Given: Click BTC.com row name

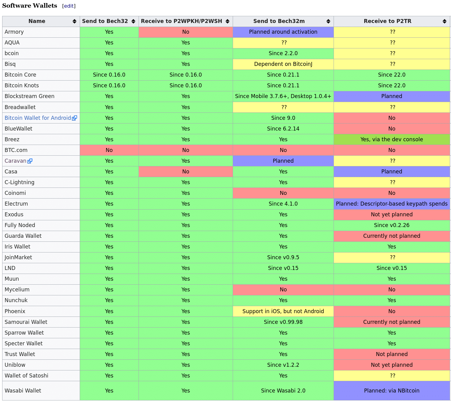Looking at the screenshot, I should click(x=16, y=150).
